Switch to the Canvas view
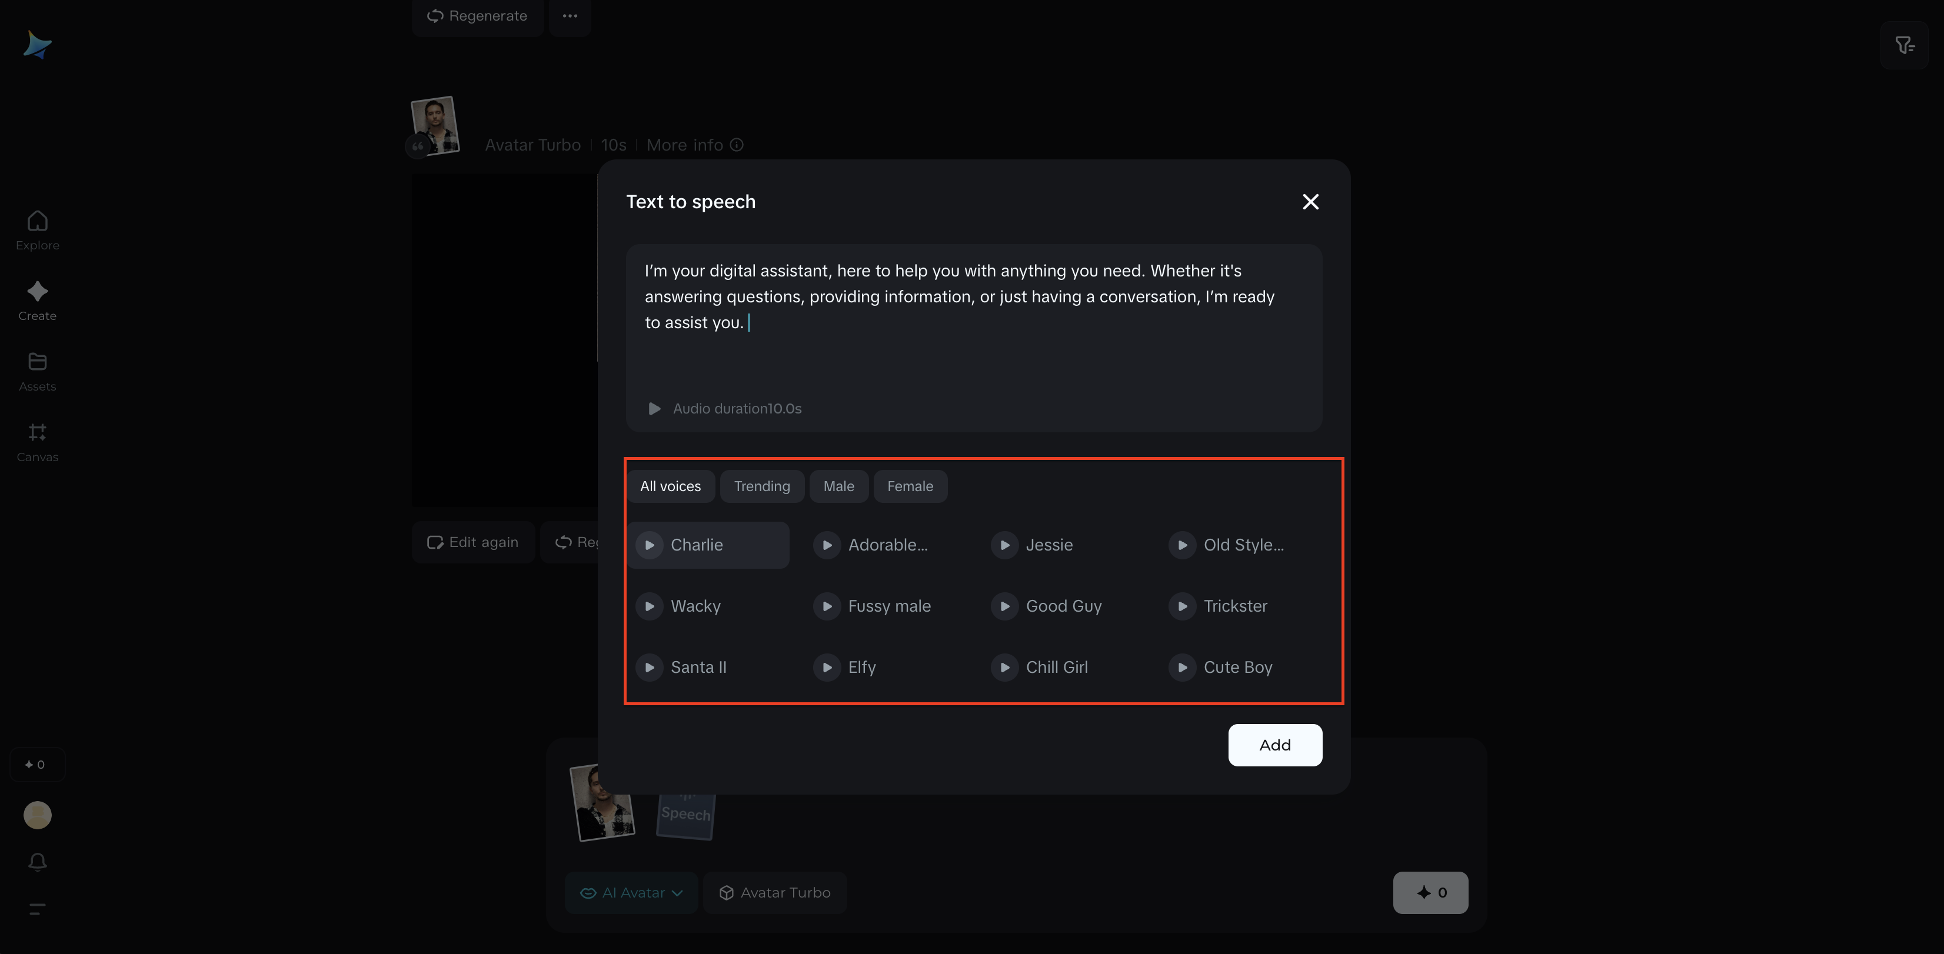The width and height of the screenshot is (1944, 954). pyautogui.click(x=37, y=441)
